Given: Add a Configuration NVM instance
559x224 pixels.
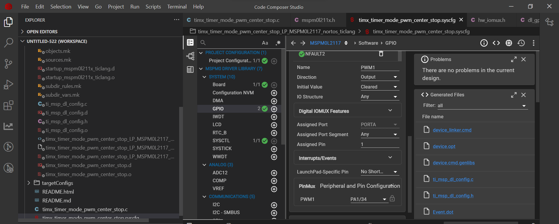Looking at the screenshot, I should (x=274, y=93).
